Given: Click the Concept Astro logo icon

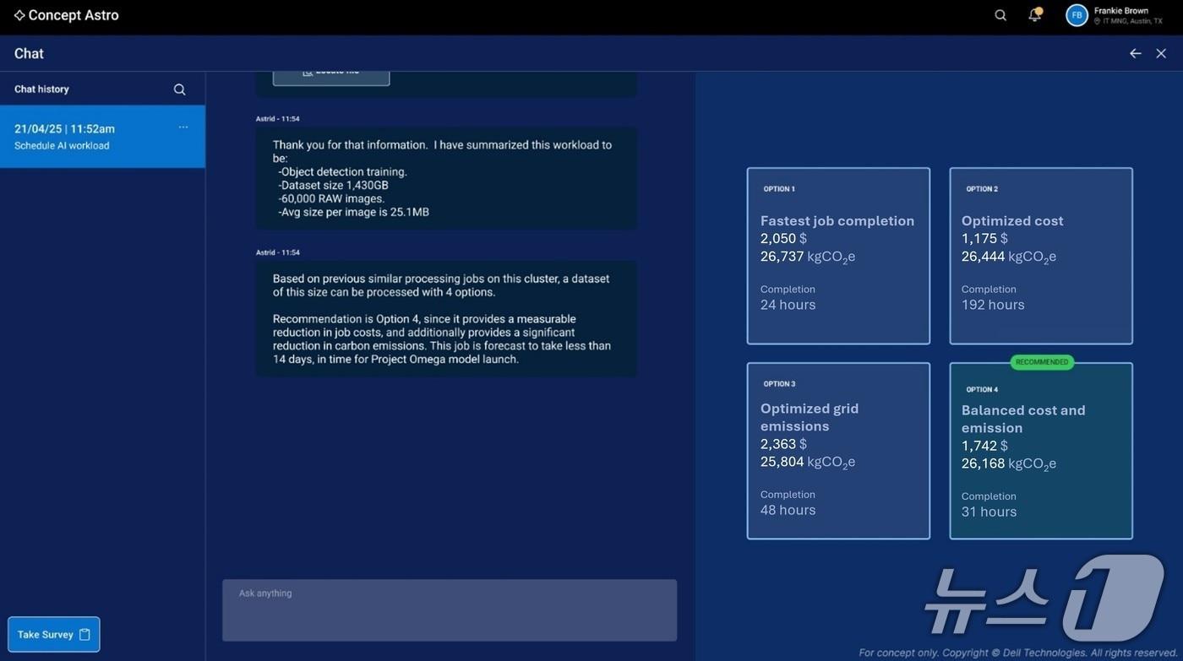Looking at the screenshot, I should tap(19, 15).
